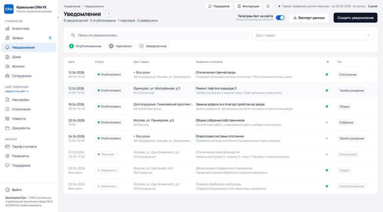This screenshot has width=383, height=212.
Task: Sort by the Дата column header
Action: click(x=71, y=62)
